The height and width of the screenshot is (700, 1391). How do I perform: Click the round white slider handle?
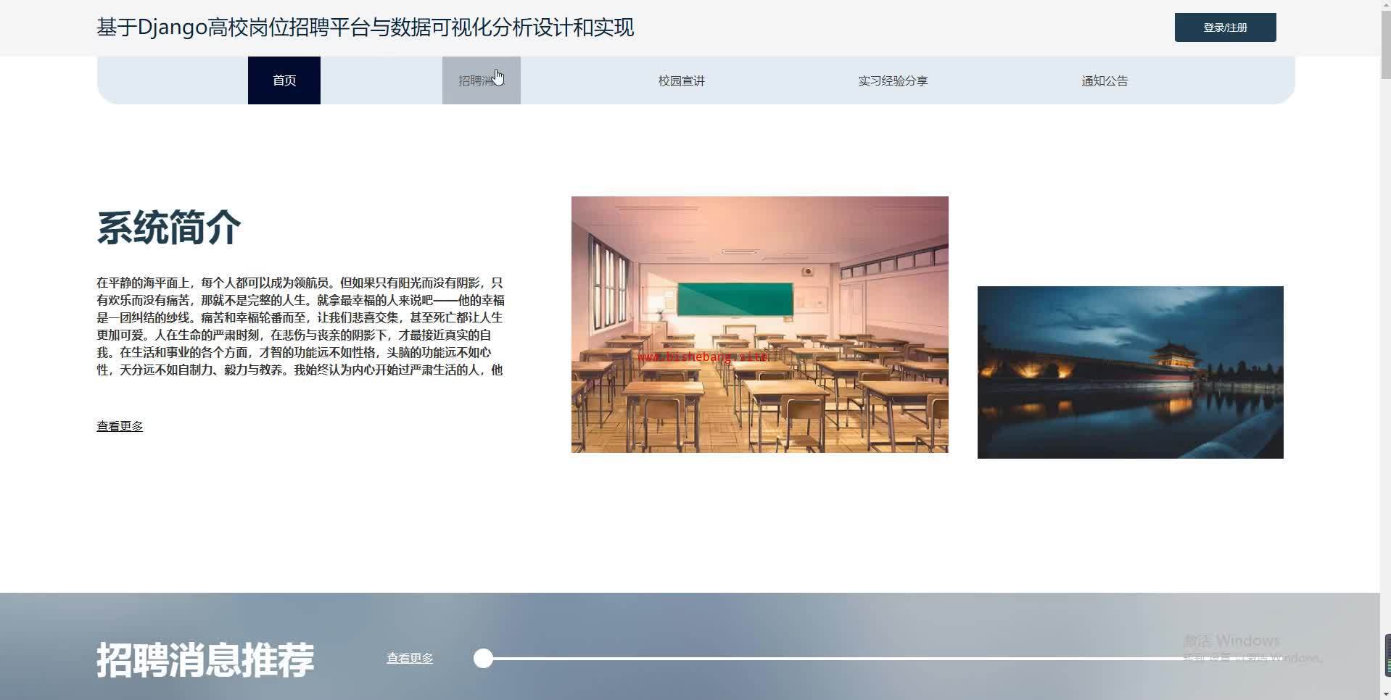pos(483,658)
